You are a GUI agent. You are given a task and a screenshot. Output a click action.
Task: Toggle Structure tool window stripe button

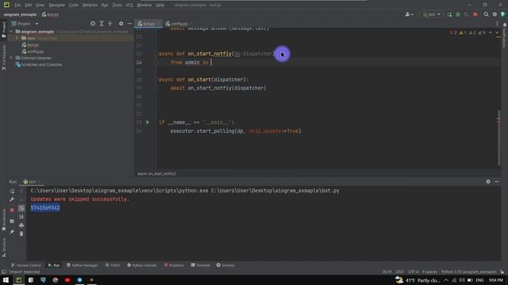(4, 248)
